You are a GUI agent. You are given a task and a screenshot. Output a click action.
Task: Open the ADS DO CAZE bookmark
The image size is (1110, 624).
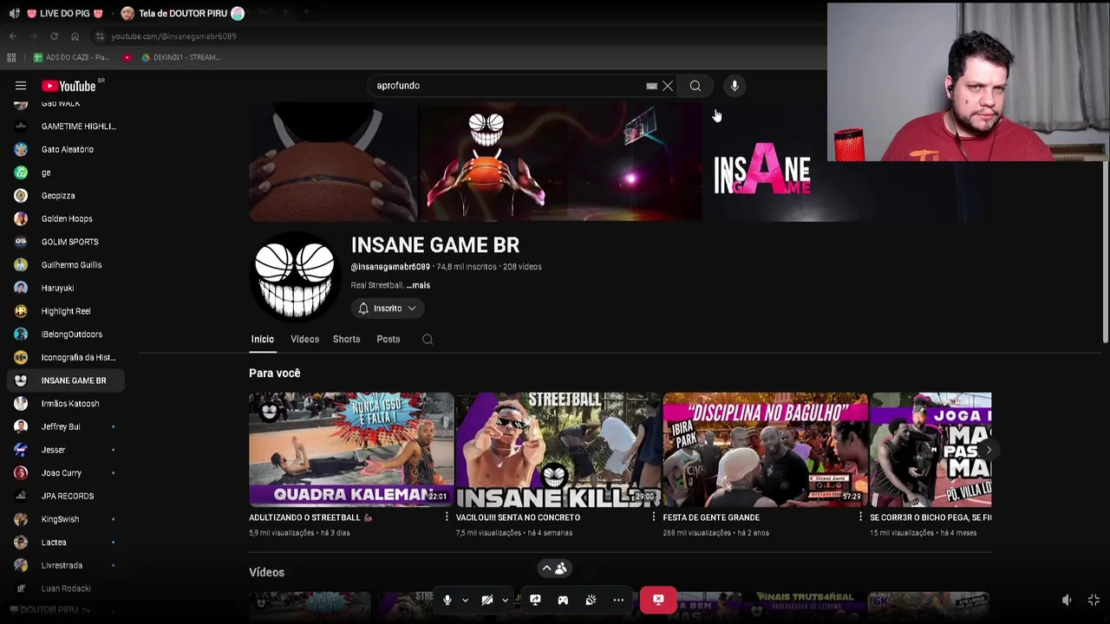pyautogui.click(x=72, y=57)
